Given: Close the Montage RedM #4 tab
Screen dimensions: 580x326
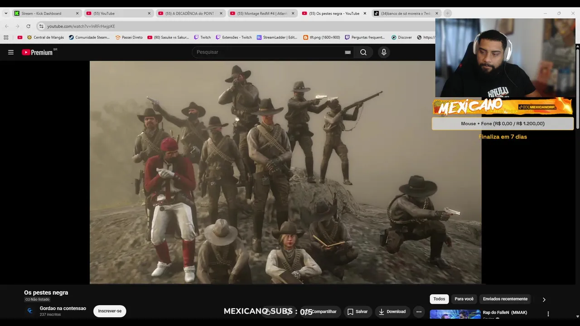Looking at the screenshot, I should (293, 14).
